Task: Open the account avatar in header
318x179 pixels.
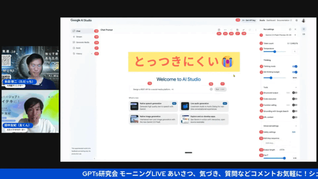Action: (304, 20)
